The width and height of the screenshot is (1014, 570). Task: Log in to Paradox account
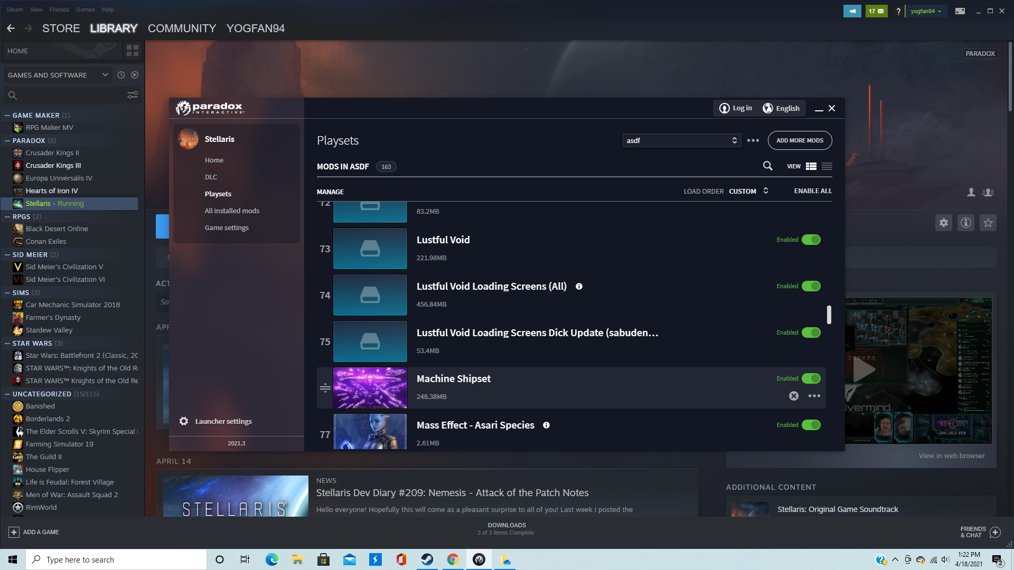click(x=736, y=108)
